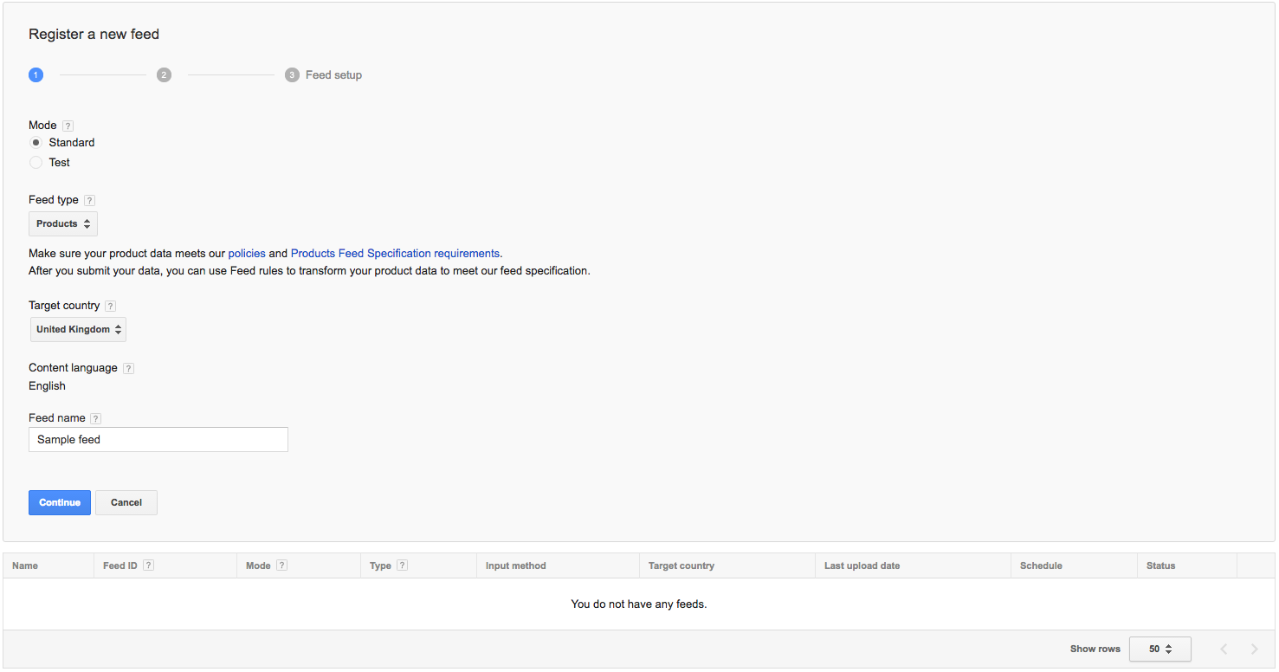Image resolution: width=1279 pixels, height=672 pixels.
Task: Open help icon for Target country
Action: click(110, 306)
